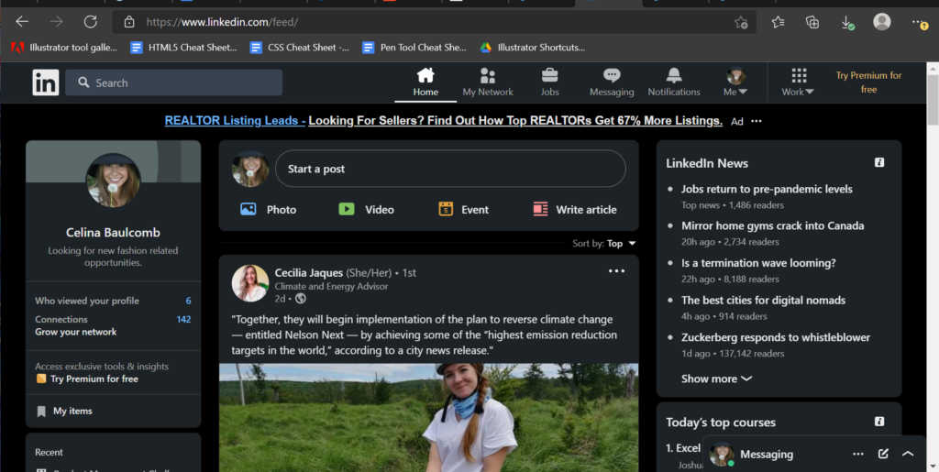
Task: Click the Event calendar icon
Action: pos(445,209)
